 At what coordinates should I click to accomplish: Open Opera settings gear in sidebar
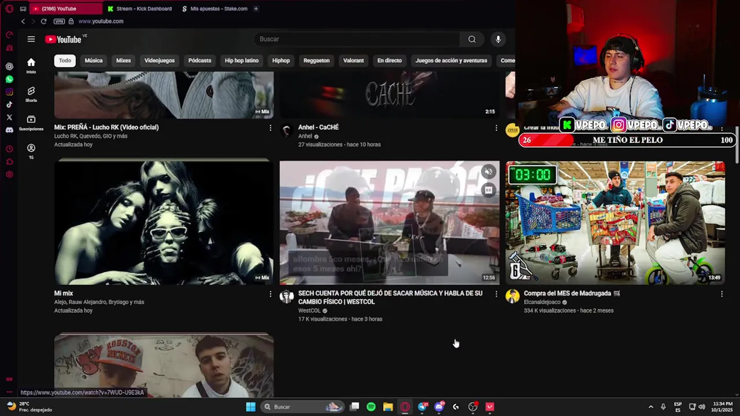click(9, 174)
